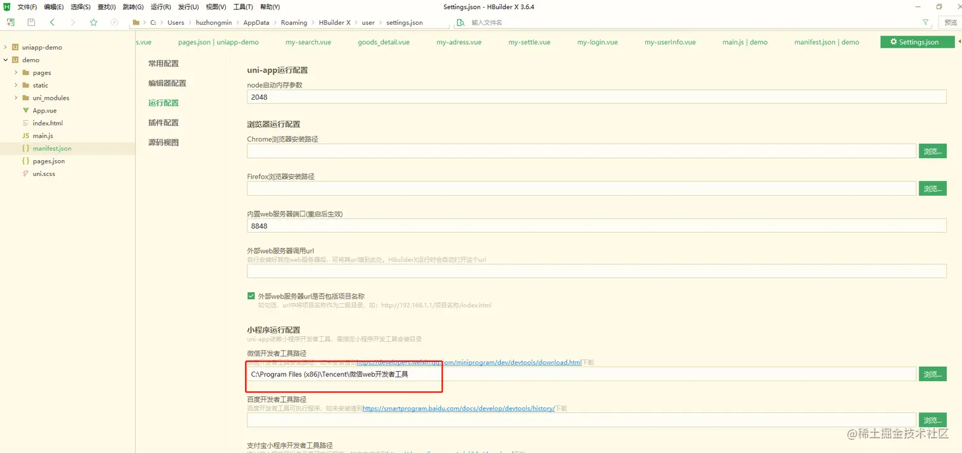Expand the static folder arrow
The width and height of the screenshot is (962, 453).
pyautogui.click(x=16, y=85)
